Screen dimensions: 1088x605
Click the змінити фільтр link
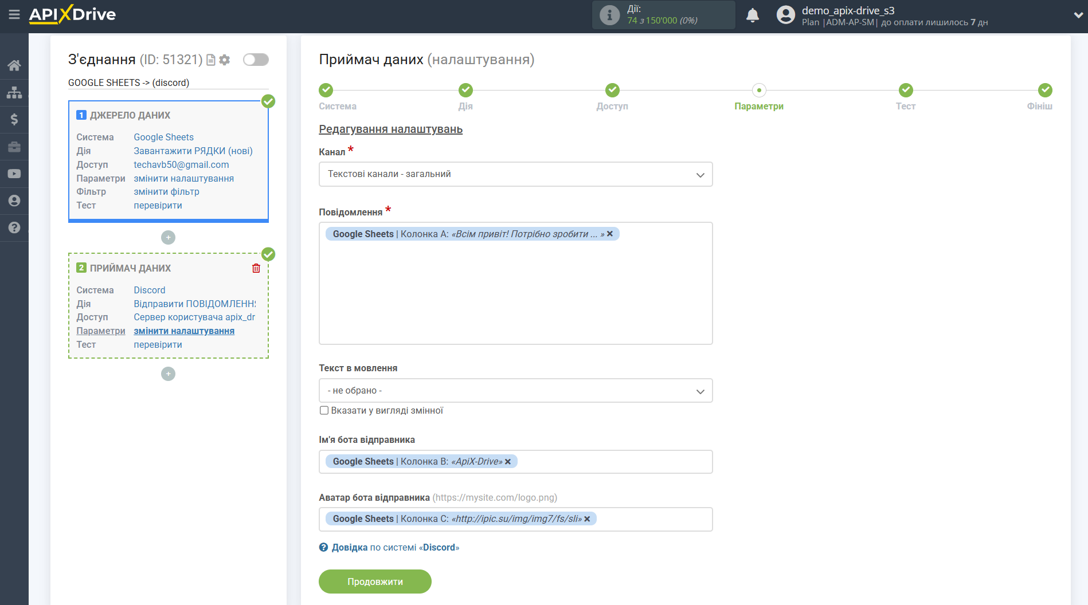(166, 191)
